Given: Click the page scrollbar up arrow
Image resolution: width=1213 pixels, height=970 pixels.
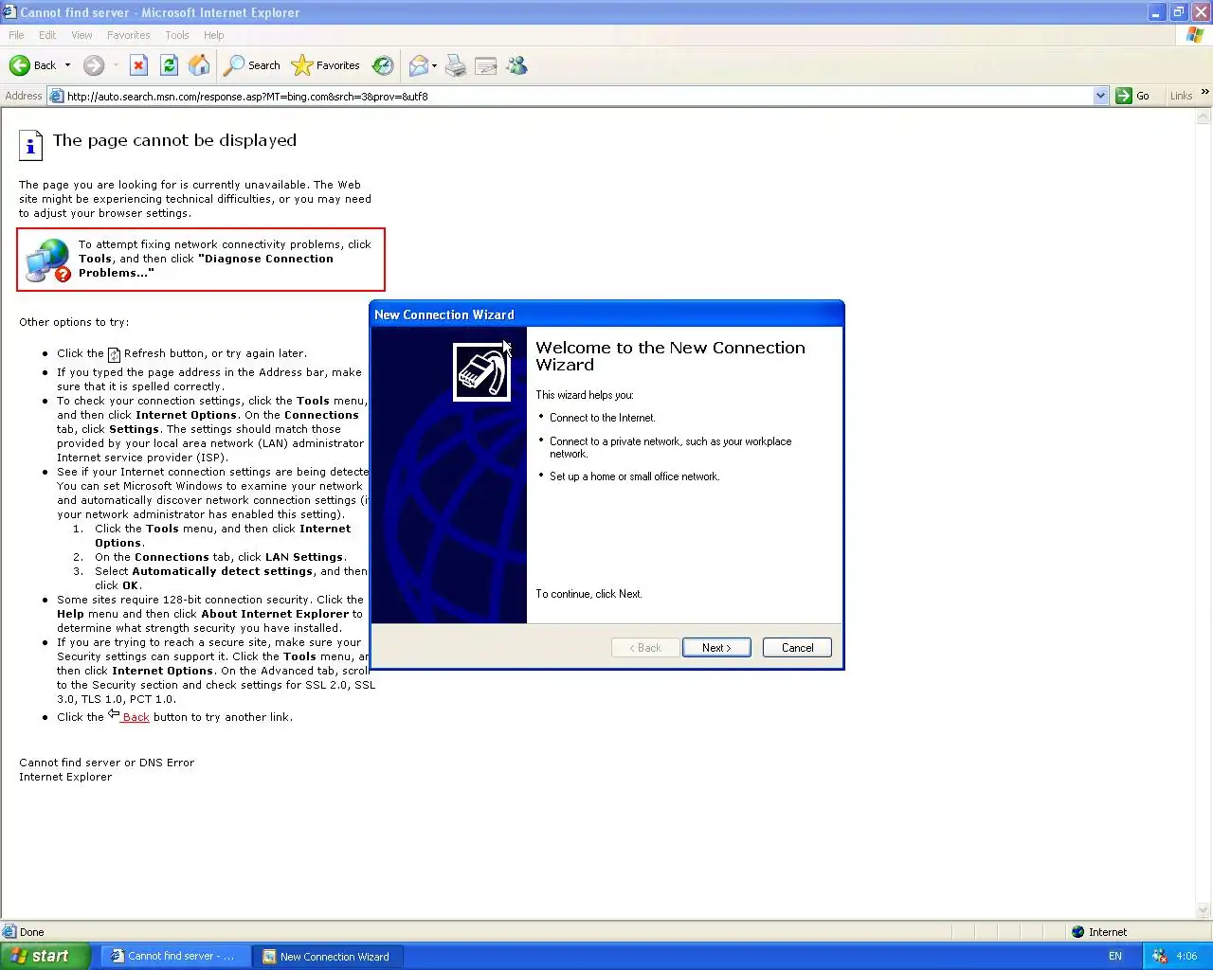Looking at the screenshot, I should 1204,117.
